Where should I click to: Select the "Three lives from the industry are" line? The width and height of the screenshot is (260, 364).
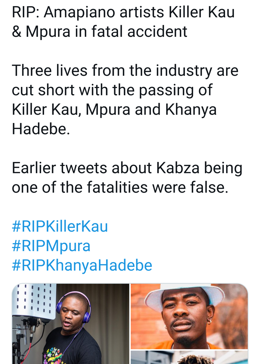pyautogui.click(x=125, y=71)
